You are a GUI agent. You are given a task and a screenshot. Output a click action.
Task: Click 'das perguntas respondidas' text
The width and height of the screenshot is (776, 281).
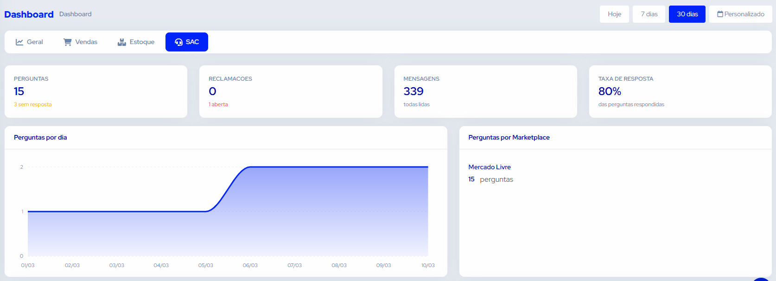[x=631, y=104]
